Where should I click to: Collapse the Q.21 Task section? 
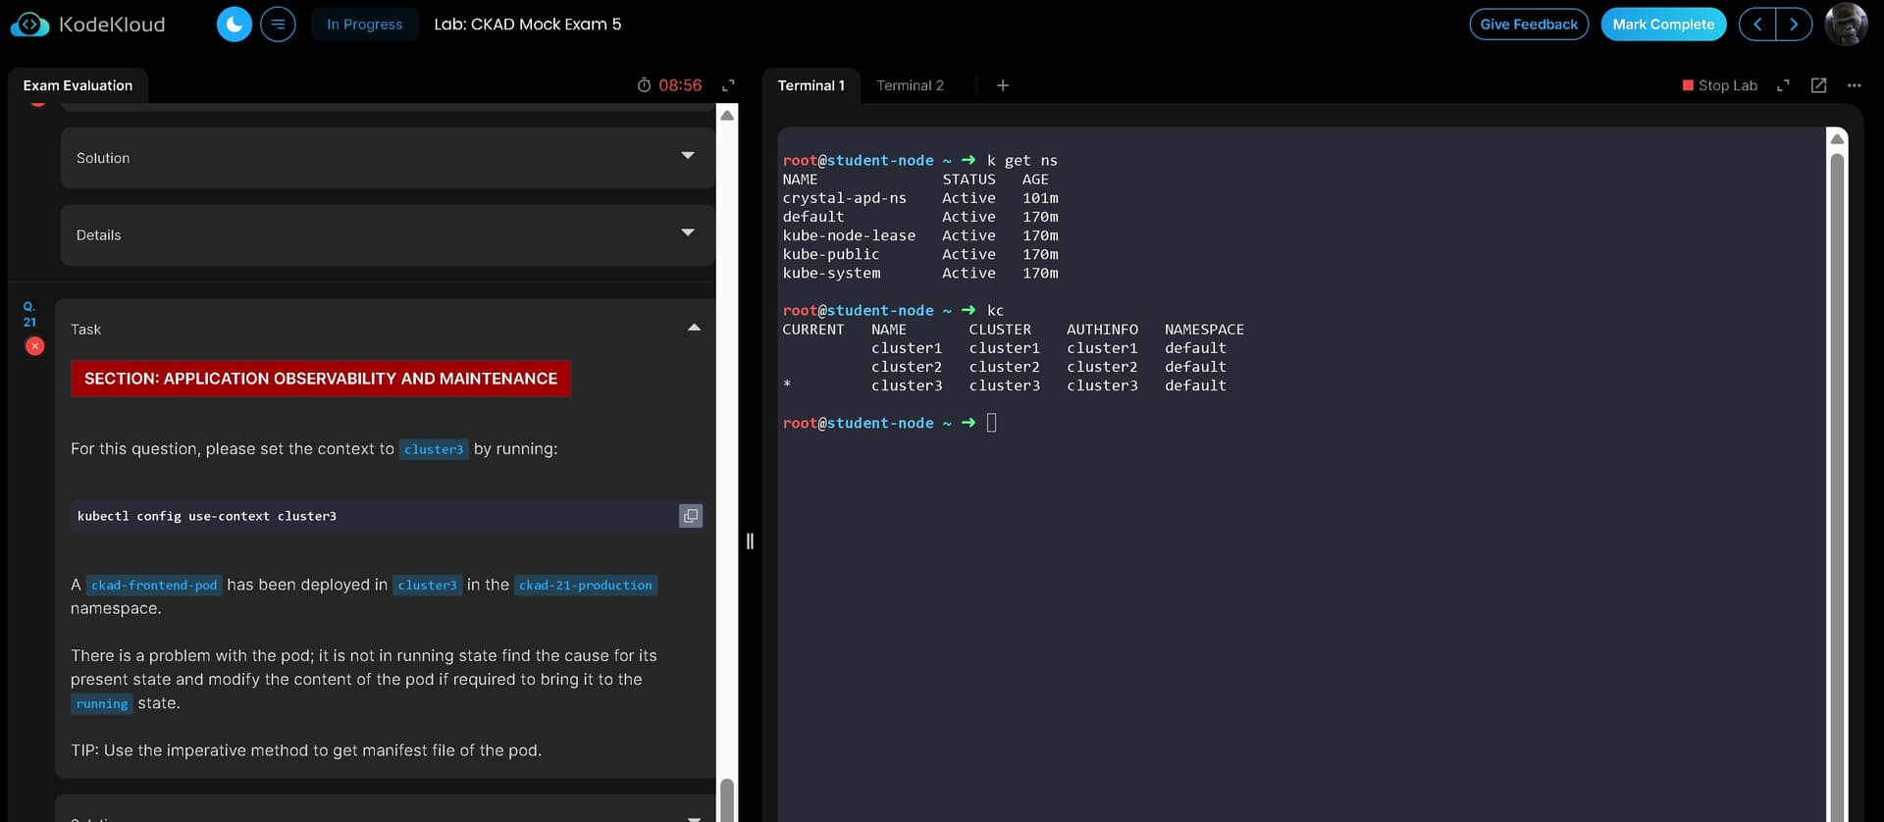coord(694,328)
